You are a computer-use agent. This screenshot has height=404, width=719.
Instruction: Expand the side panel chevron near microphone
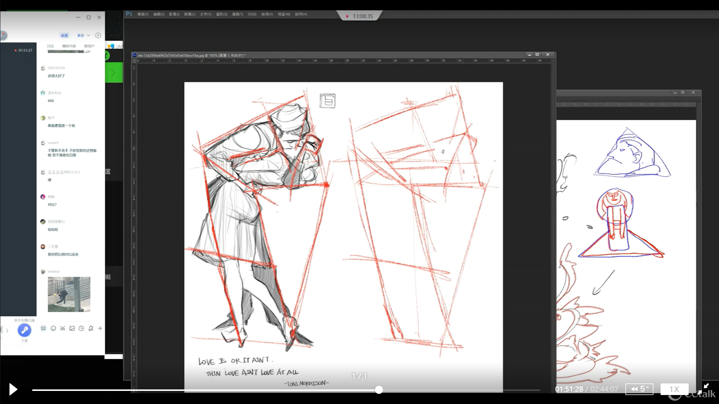[7, 330]
